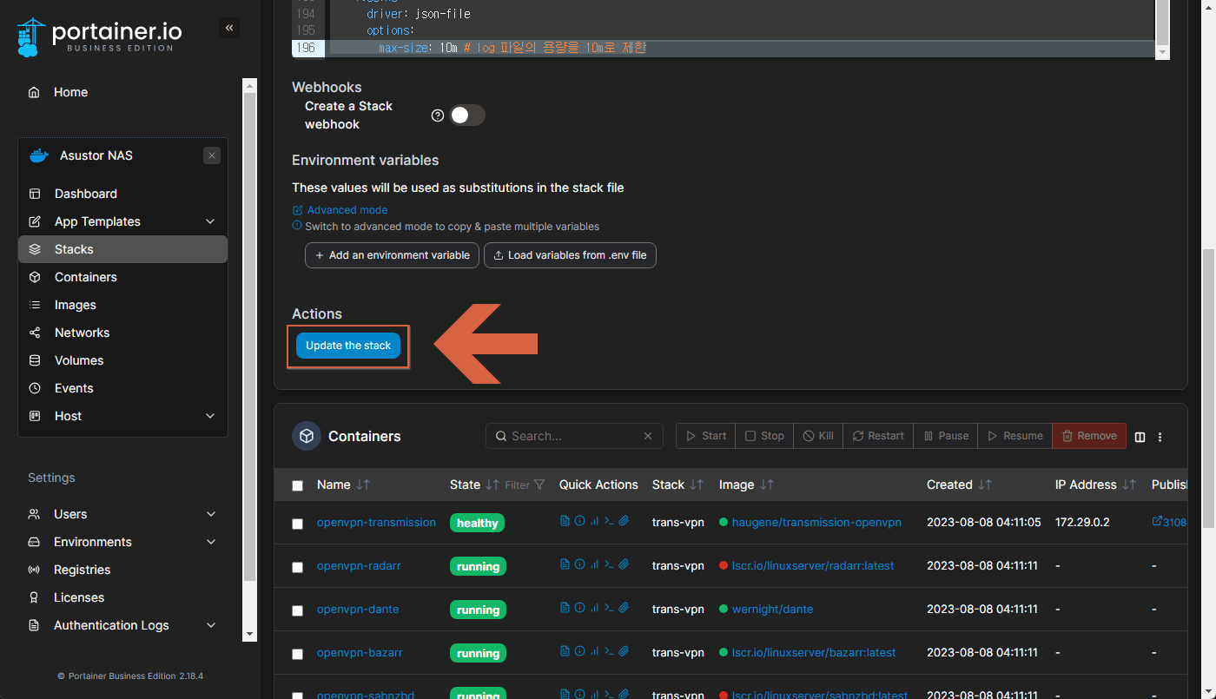Open the table column visibility icon
This screenshot has width=1216, height=699.
pos(1140,437)
